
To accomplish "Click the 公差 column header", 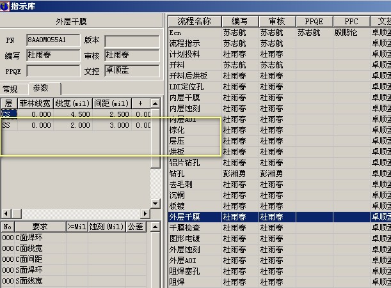I will coord(136,227).
